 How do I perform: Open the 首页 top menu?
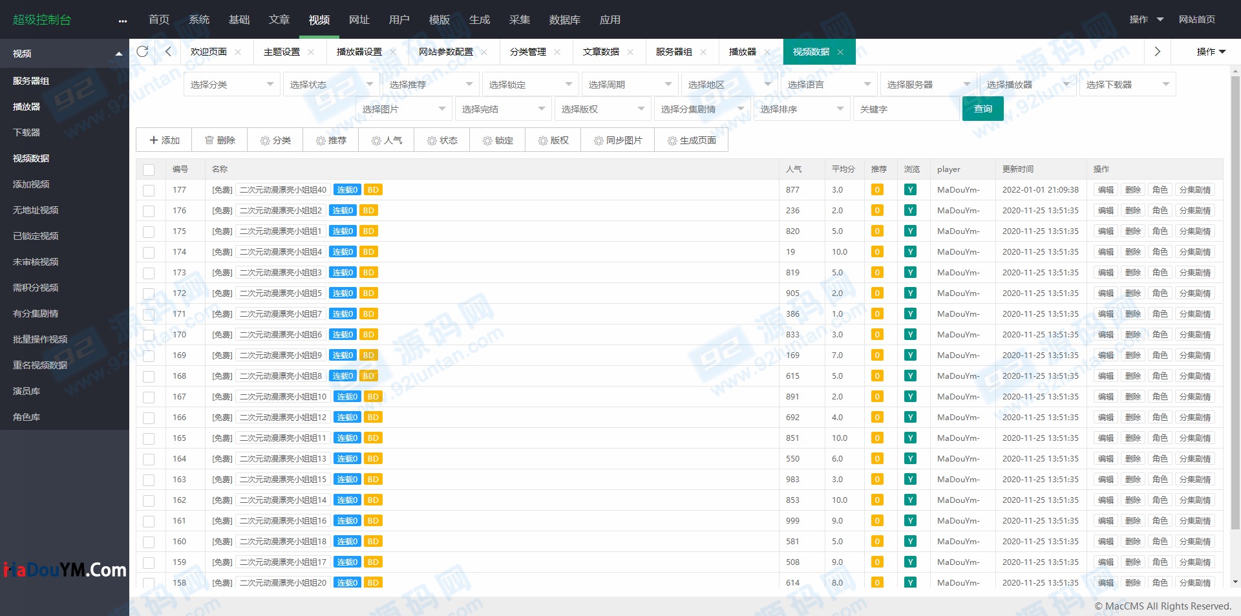(x=159, y=20)
